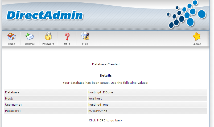Click the DirectAdmin logo

(x=45, y=15)
